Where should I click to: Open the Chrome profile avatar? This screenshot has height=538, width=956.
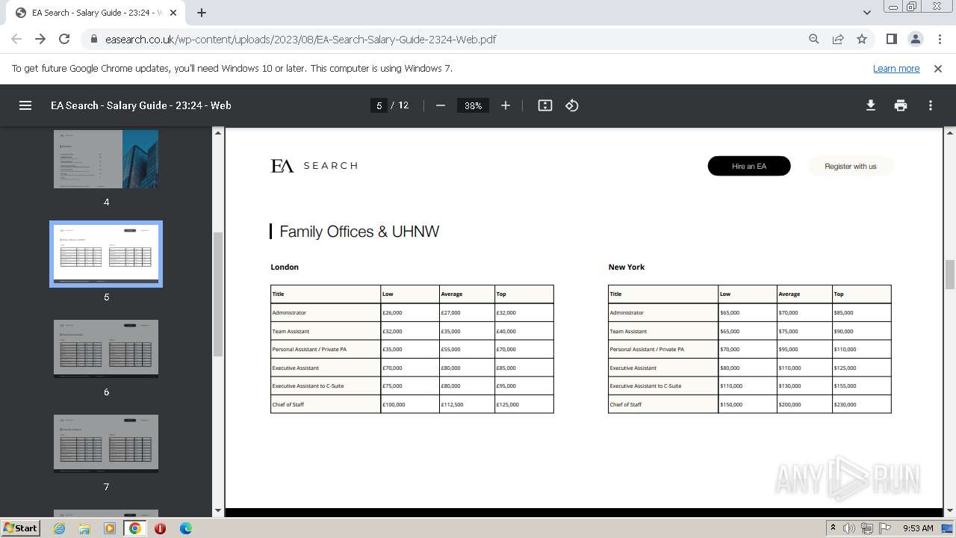click(x=915, y=39)
